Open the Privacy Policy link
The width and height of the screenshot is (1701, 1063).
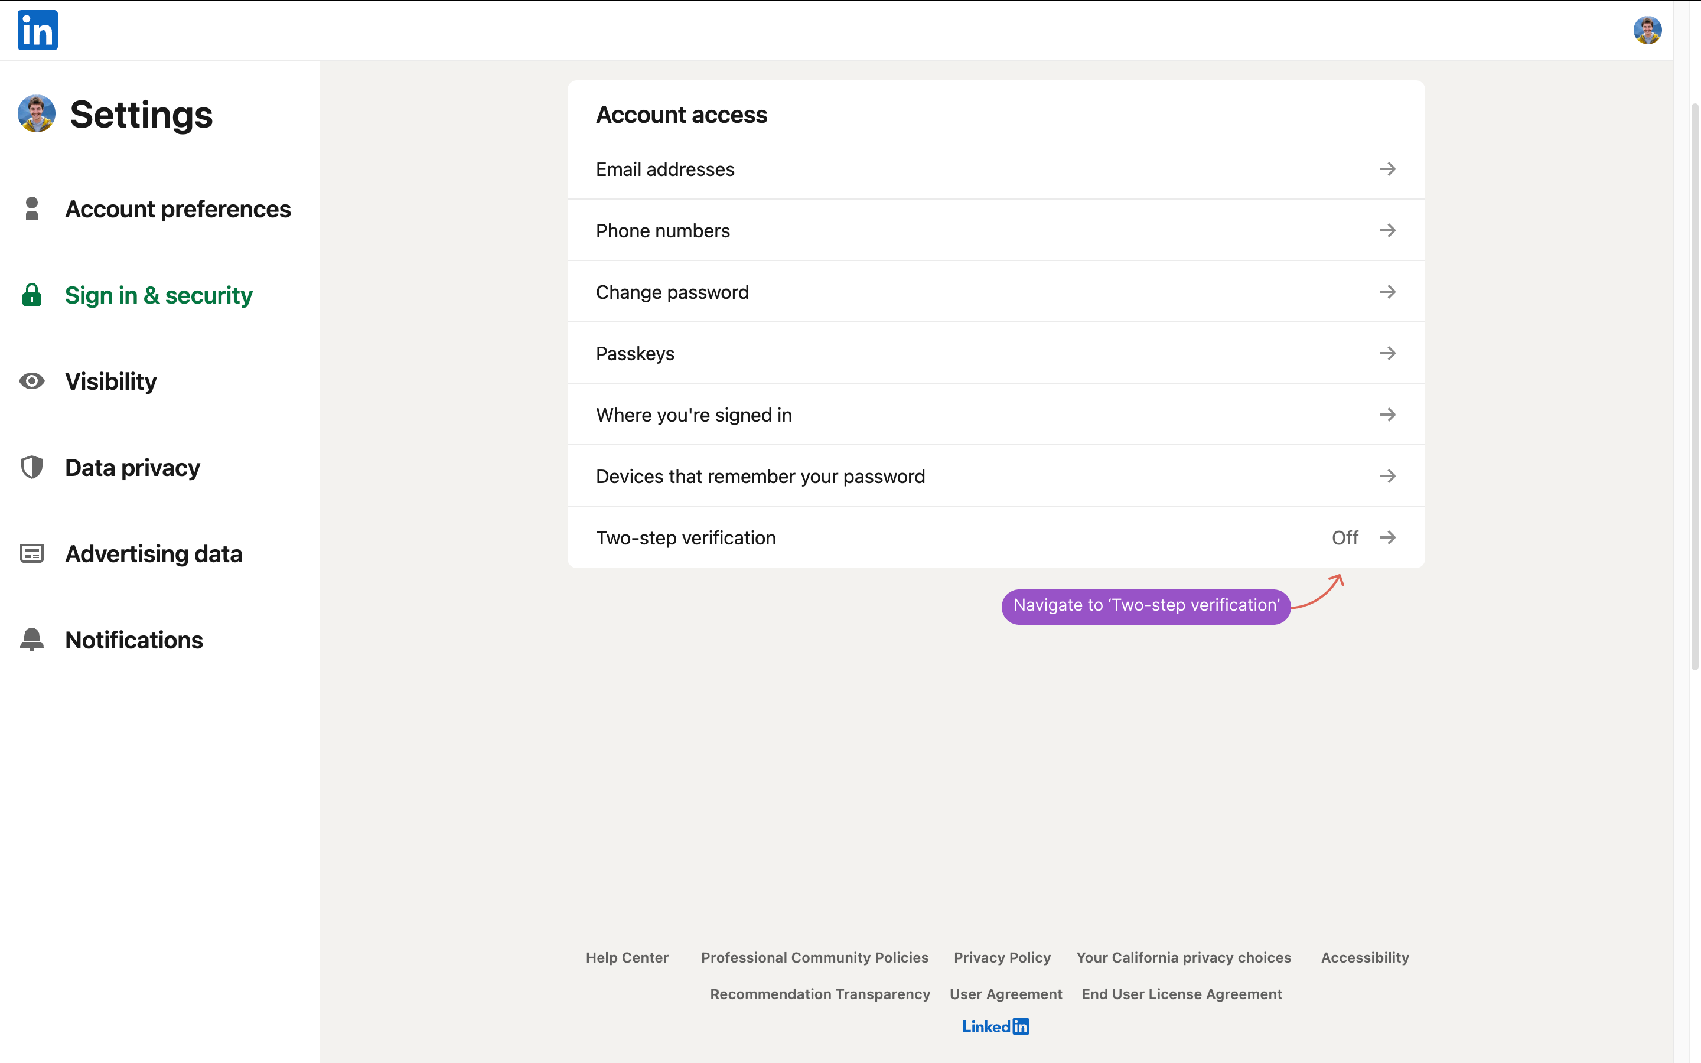tap(1002, 957)
